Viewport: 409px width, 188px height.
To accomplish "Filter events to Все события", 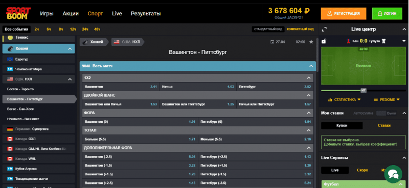I will tap(16, 29).
